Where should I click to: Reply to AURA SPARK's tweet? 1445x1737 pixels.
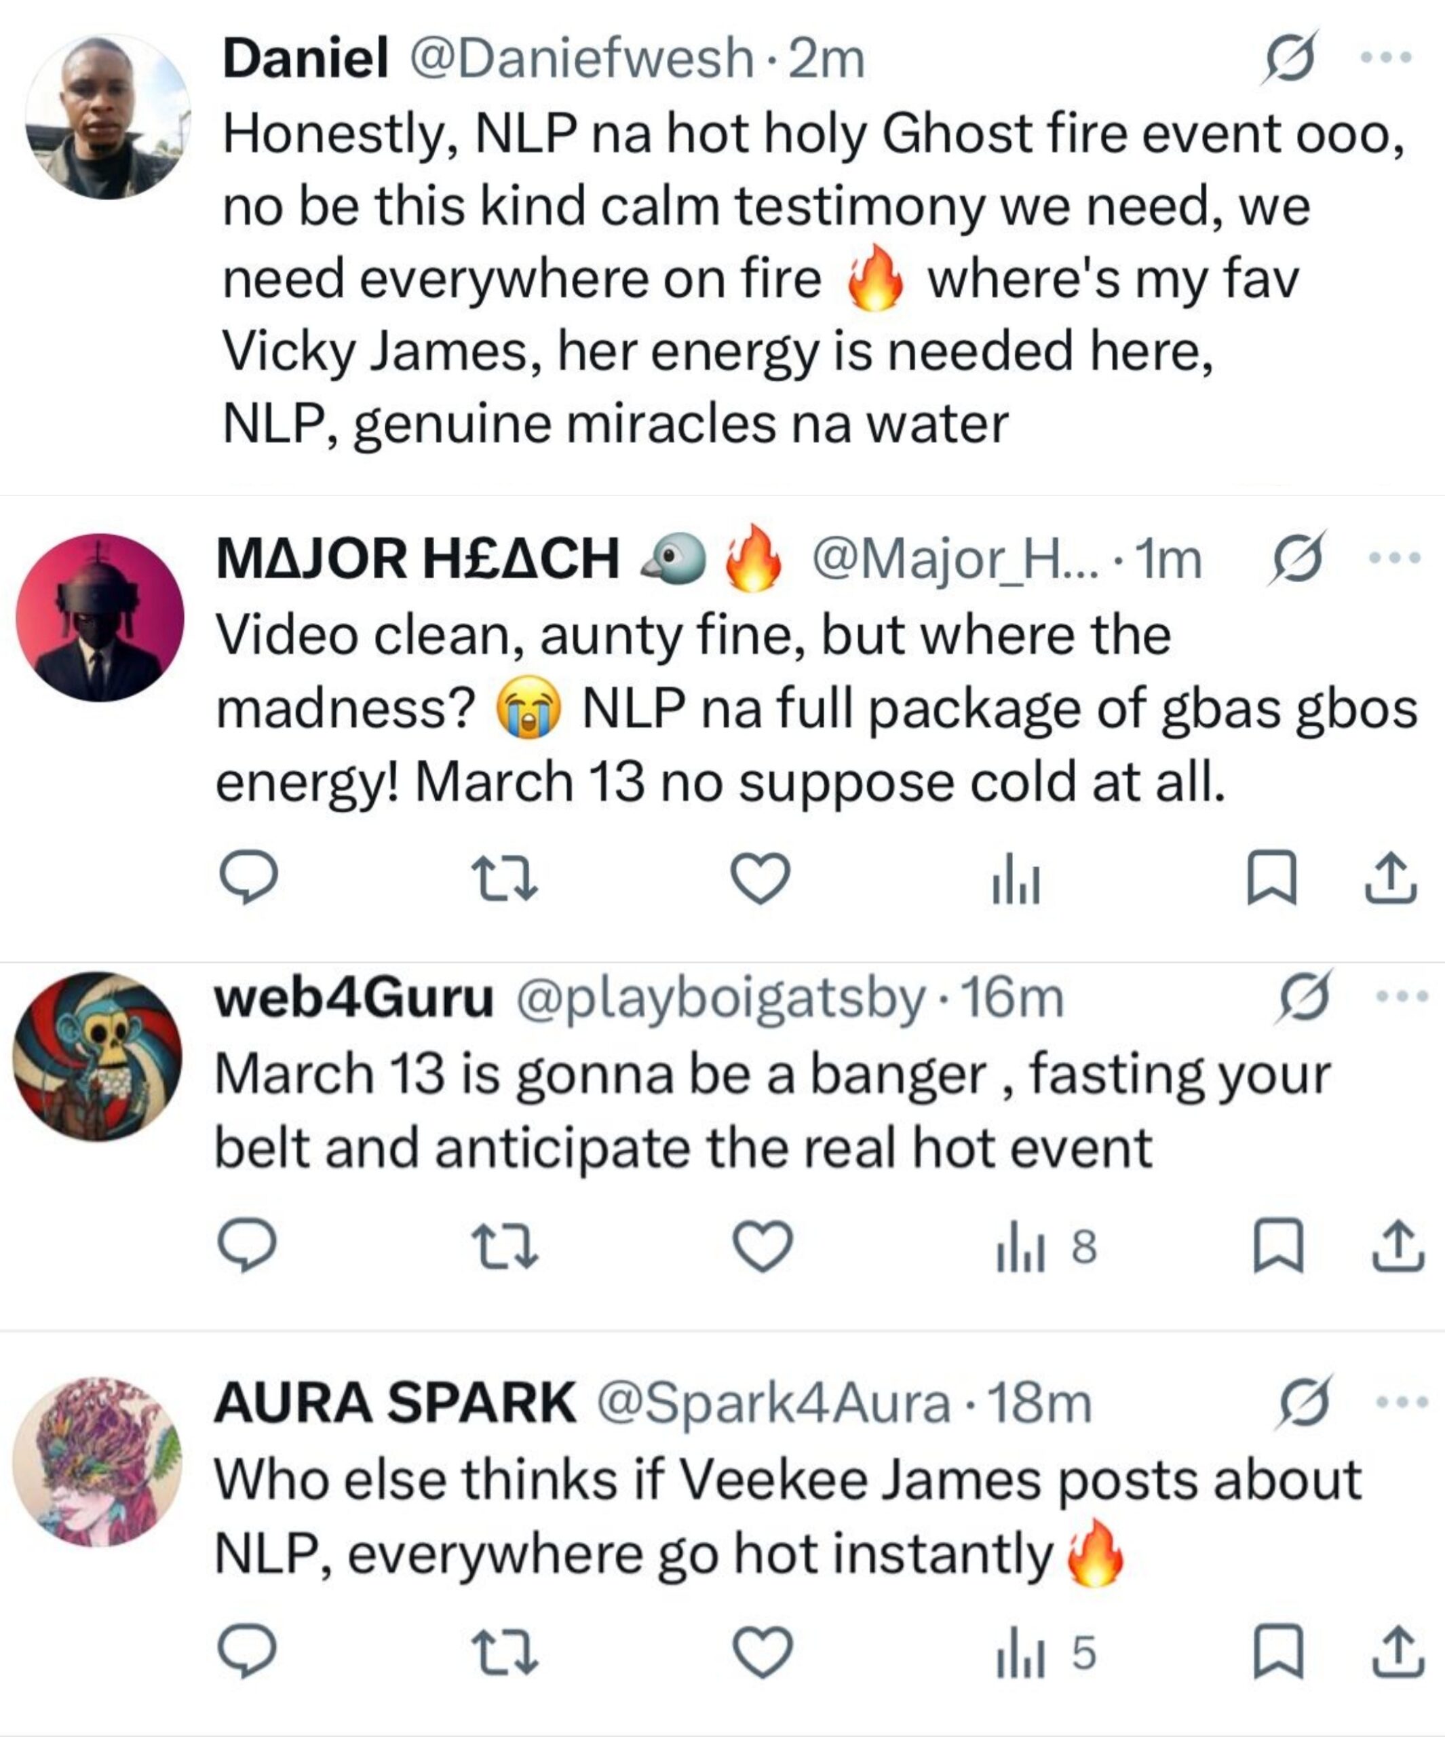246,1654
